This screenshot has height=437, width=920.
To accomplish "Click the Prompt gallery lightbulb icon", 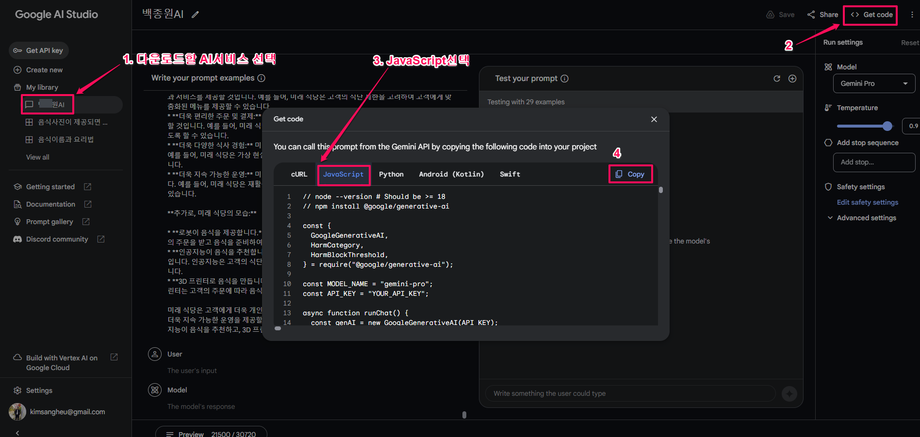I will (17, 222).
